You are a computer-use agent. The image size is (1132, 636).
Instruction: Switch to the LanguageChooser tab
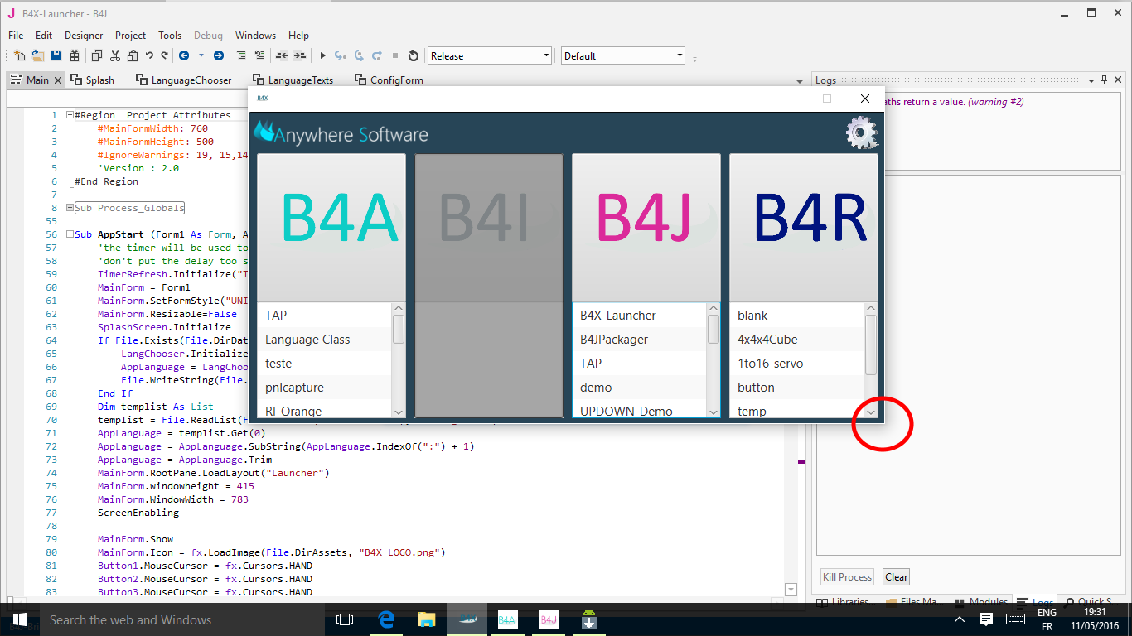point(183,80)
